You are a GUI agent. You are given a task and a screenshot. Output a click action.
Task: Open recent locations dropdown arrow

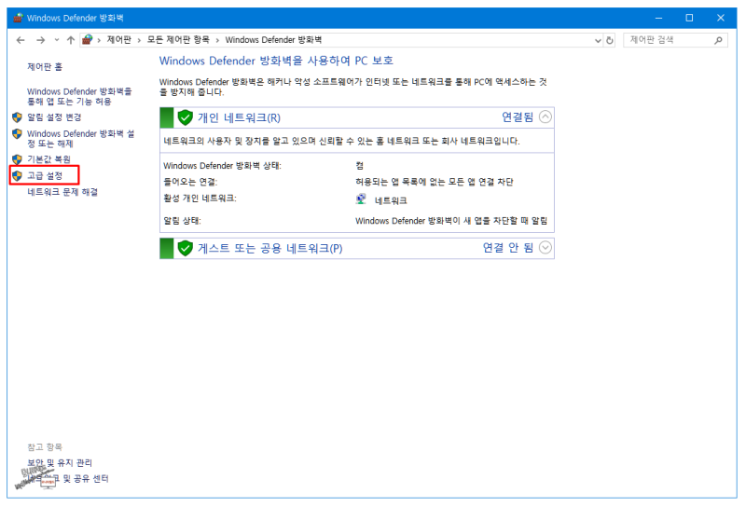point(57,40)
